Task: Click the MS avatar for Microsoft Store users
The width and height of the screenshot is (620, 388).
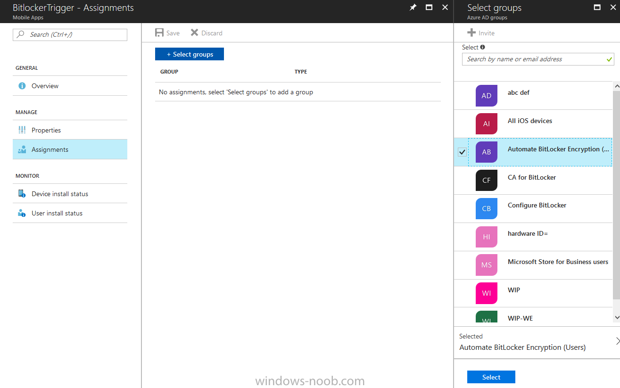Action: click(487, 265)
